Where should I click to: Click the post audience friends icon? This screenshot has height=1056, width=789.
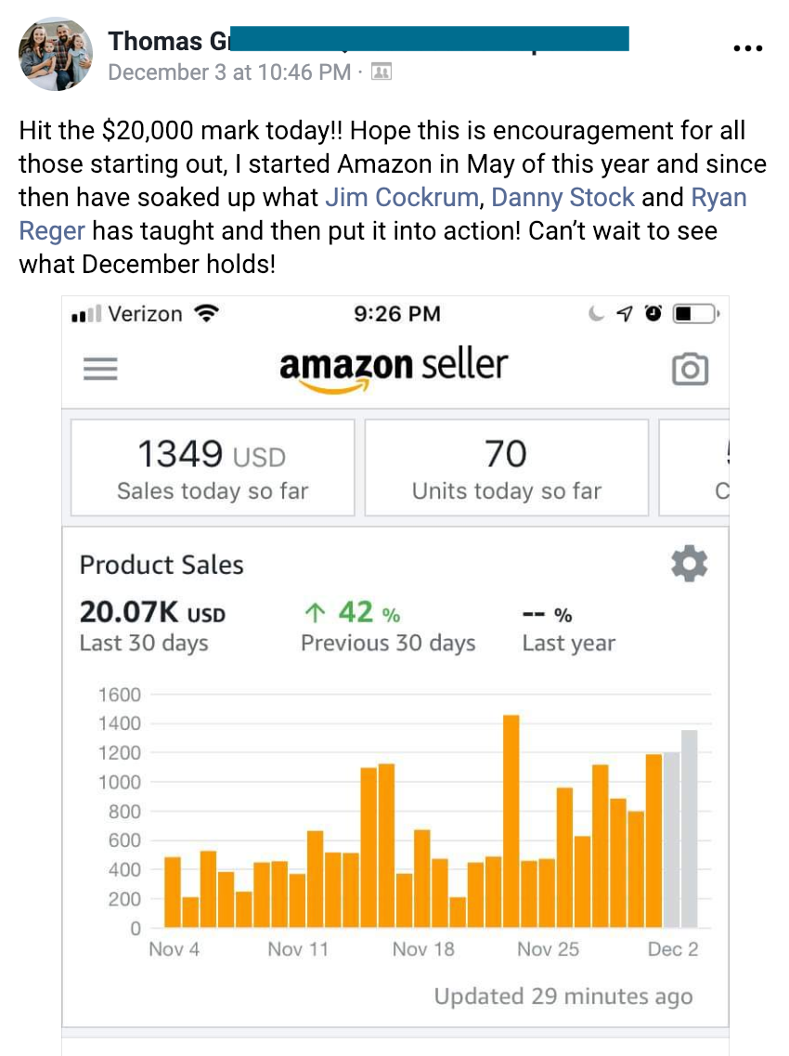tap(381, 72)
